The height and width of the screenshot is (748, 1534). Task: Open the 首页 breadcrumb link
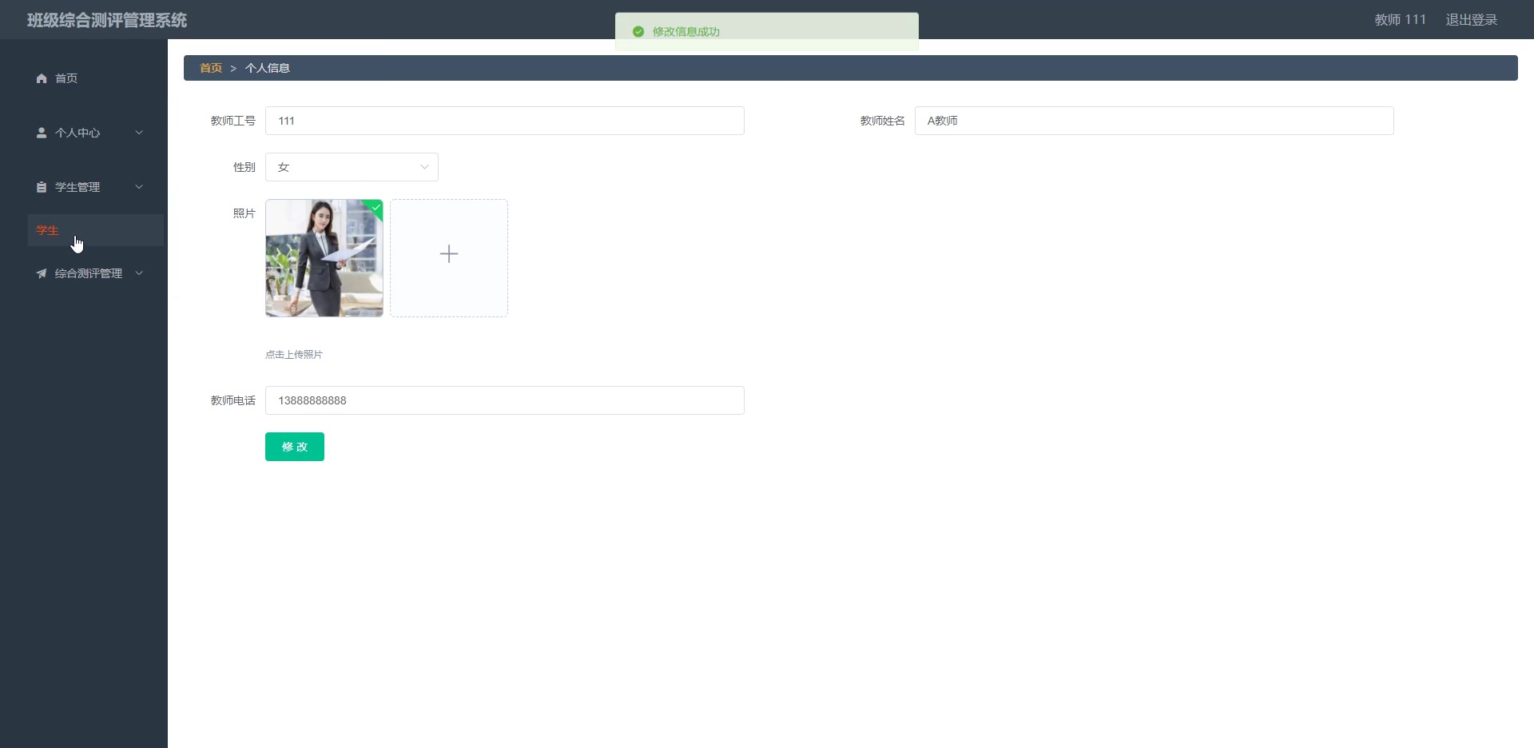(210, 67)
